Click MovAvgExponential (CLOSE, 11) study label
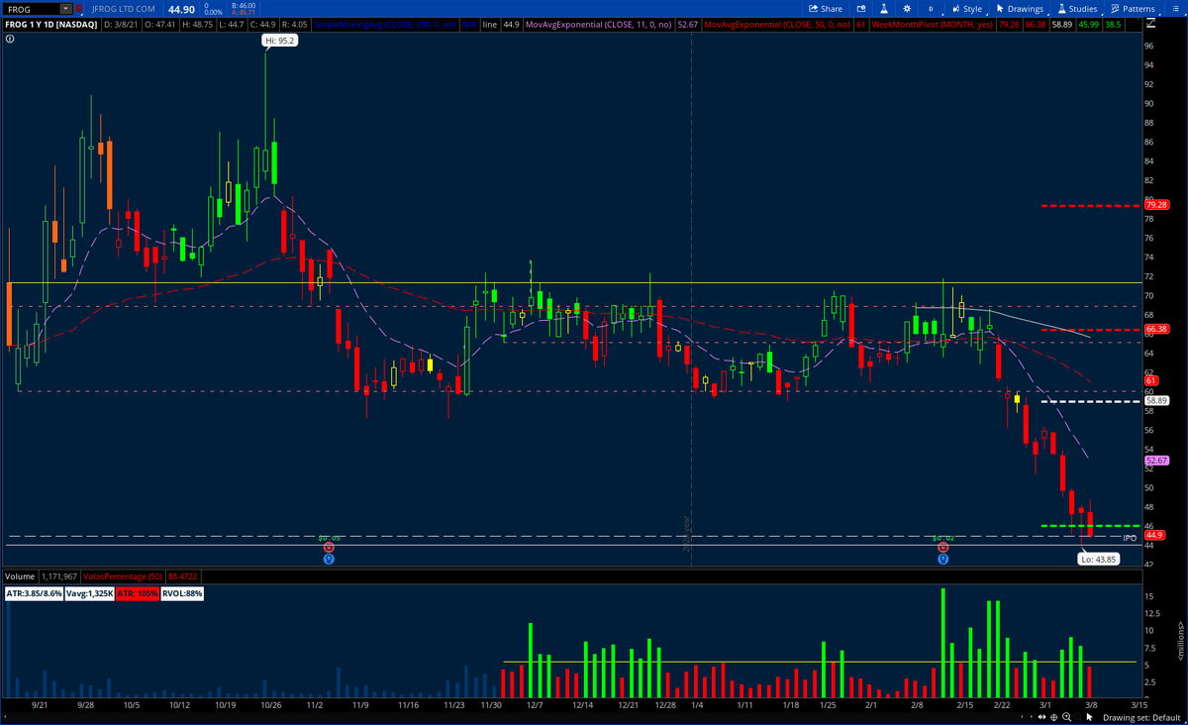The height and width of the screenshot is (725, 1188). [599, 23]
